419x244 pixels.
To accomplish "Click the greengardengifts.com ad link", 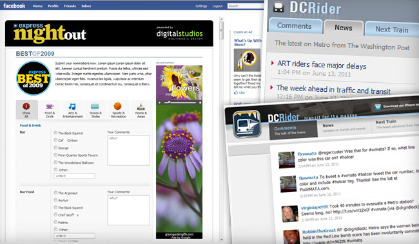I will point(179,234).
